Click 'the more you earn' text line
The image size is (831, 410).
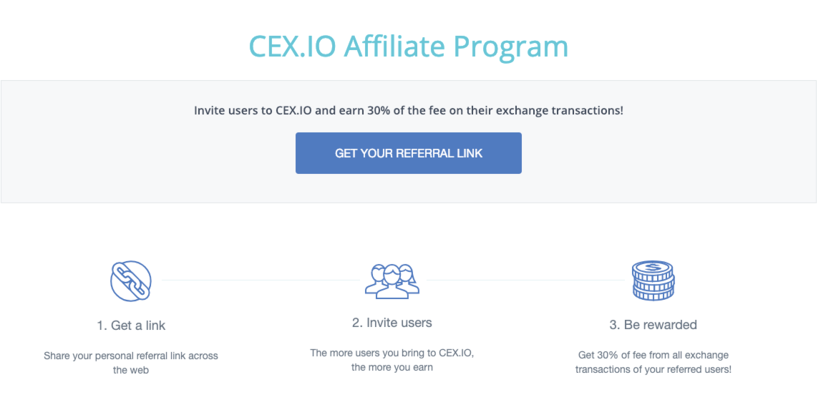click(392, 368)
